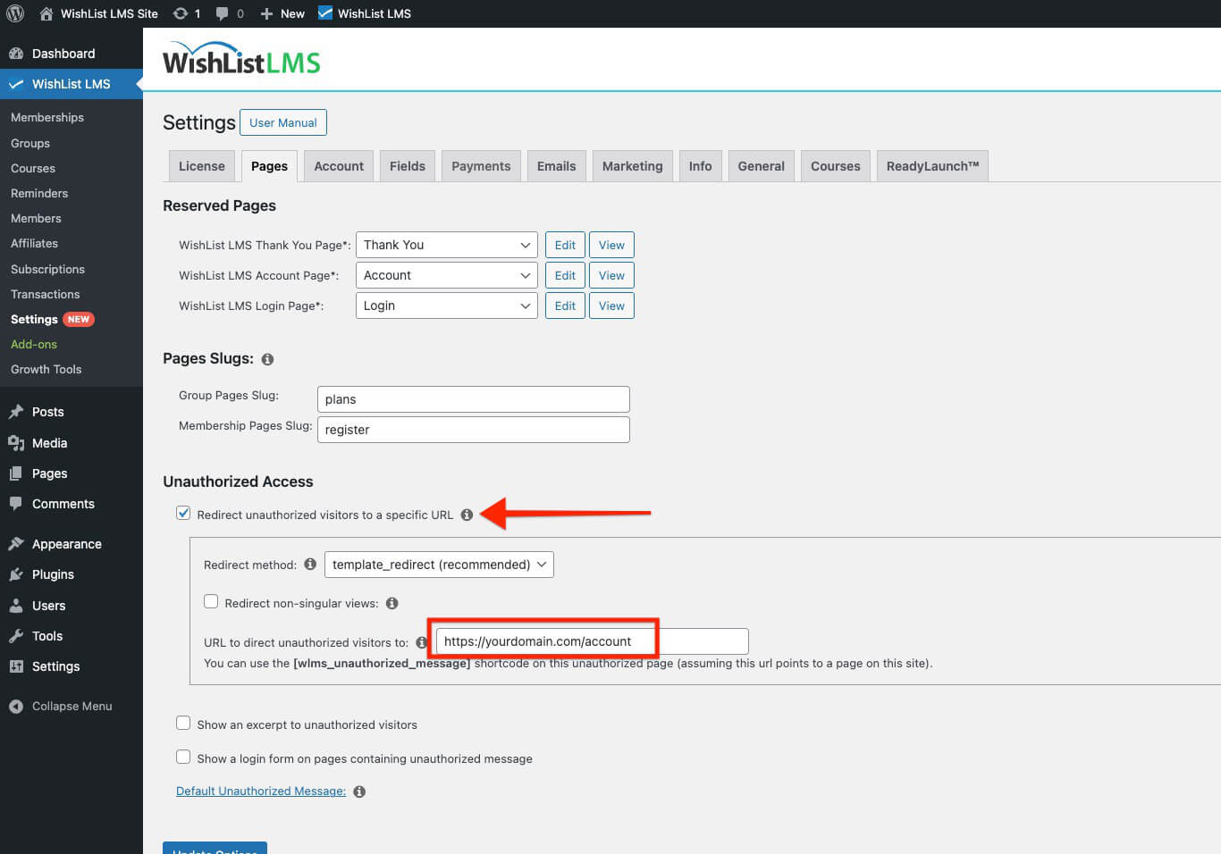
Task: Open the Thank You Page dropdown
Action: coord(446,244)
